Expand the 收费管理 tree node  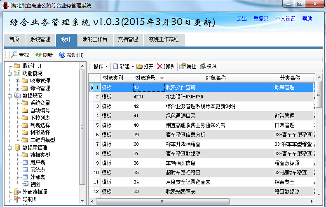pos(17,81)
